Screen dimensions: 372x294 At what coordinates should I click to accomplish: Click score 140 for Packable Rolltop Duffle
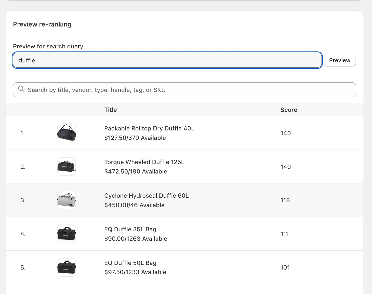pyautogui.click(x=286, y=133)
